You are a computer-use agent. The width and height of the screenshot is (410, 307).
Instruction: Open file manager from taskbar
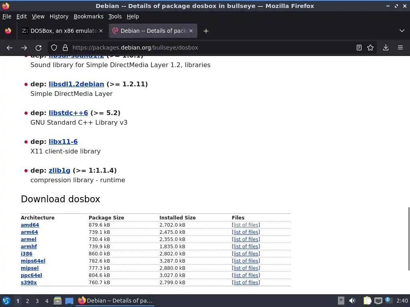(x=58, y=301)
